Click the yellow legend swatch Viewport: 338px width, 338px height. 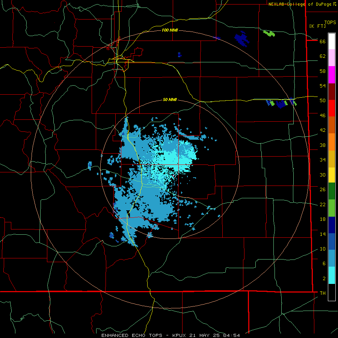coord(332,175)
